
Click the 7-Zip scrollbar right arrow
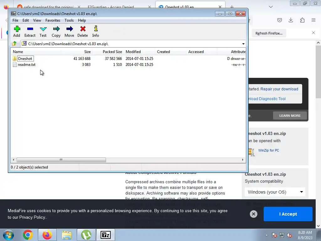click(x=243, y=160)
